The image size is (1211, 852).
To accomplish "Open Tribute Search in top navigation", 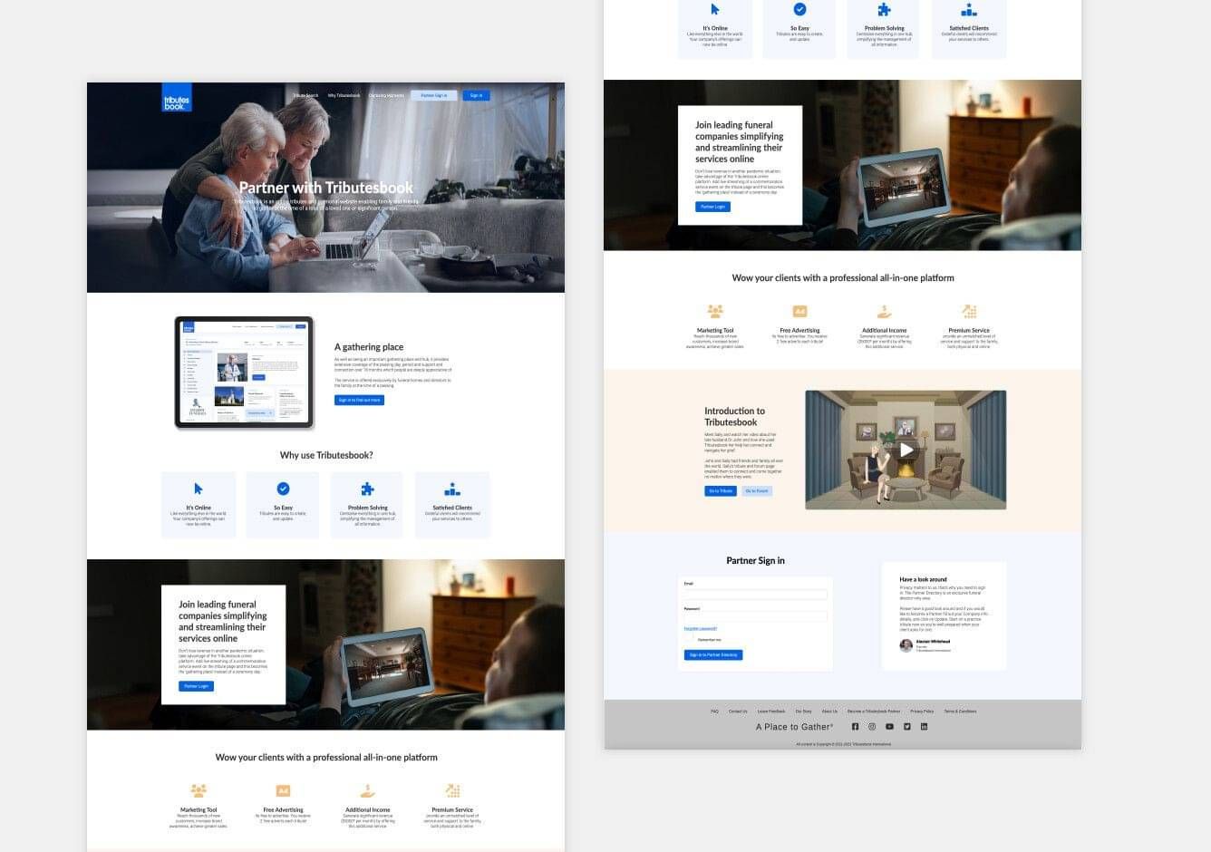I will click(x=305, y=96).
